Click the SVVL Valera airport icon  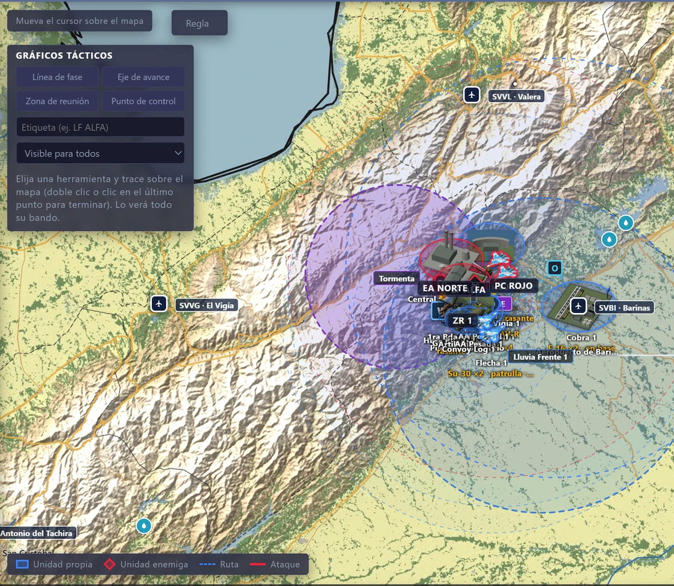coord(472,95)
